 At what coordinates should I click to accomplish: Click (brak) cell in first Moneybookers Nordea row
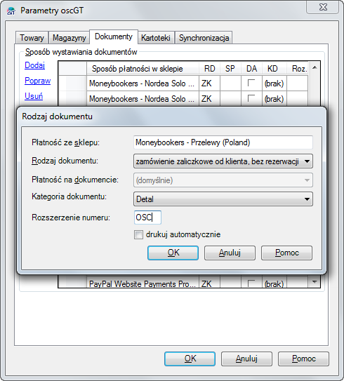(274, 83)
